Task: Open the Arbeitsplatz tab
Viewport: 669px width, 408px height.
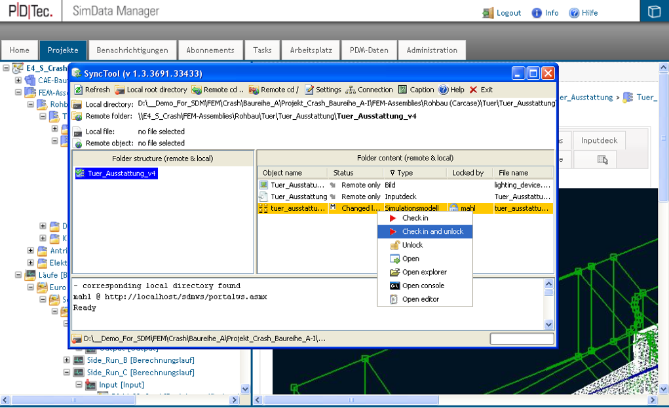Action: (311, 50)
